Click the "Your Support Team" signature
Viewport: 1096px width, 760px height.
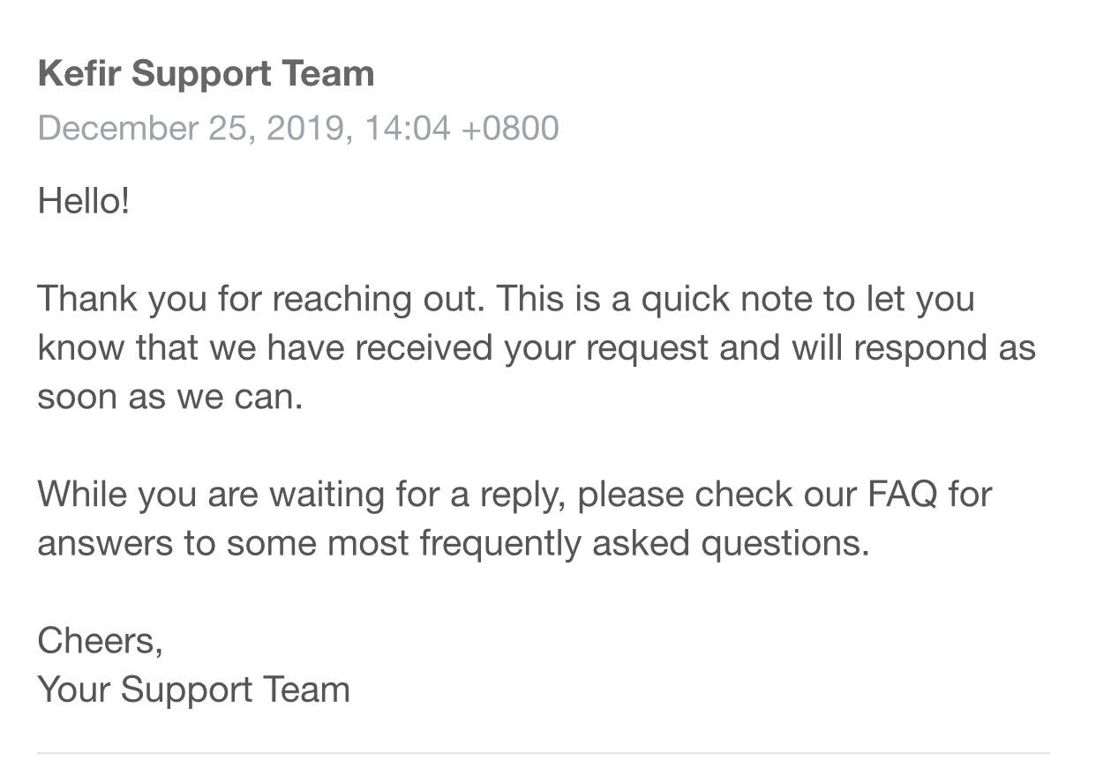coord(193,689)
